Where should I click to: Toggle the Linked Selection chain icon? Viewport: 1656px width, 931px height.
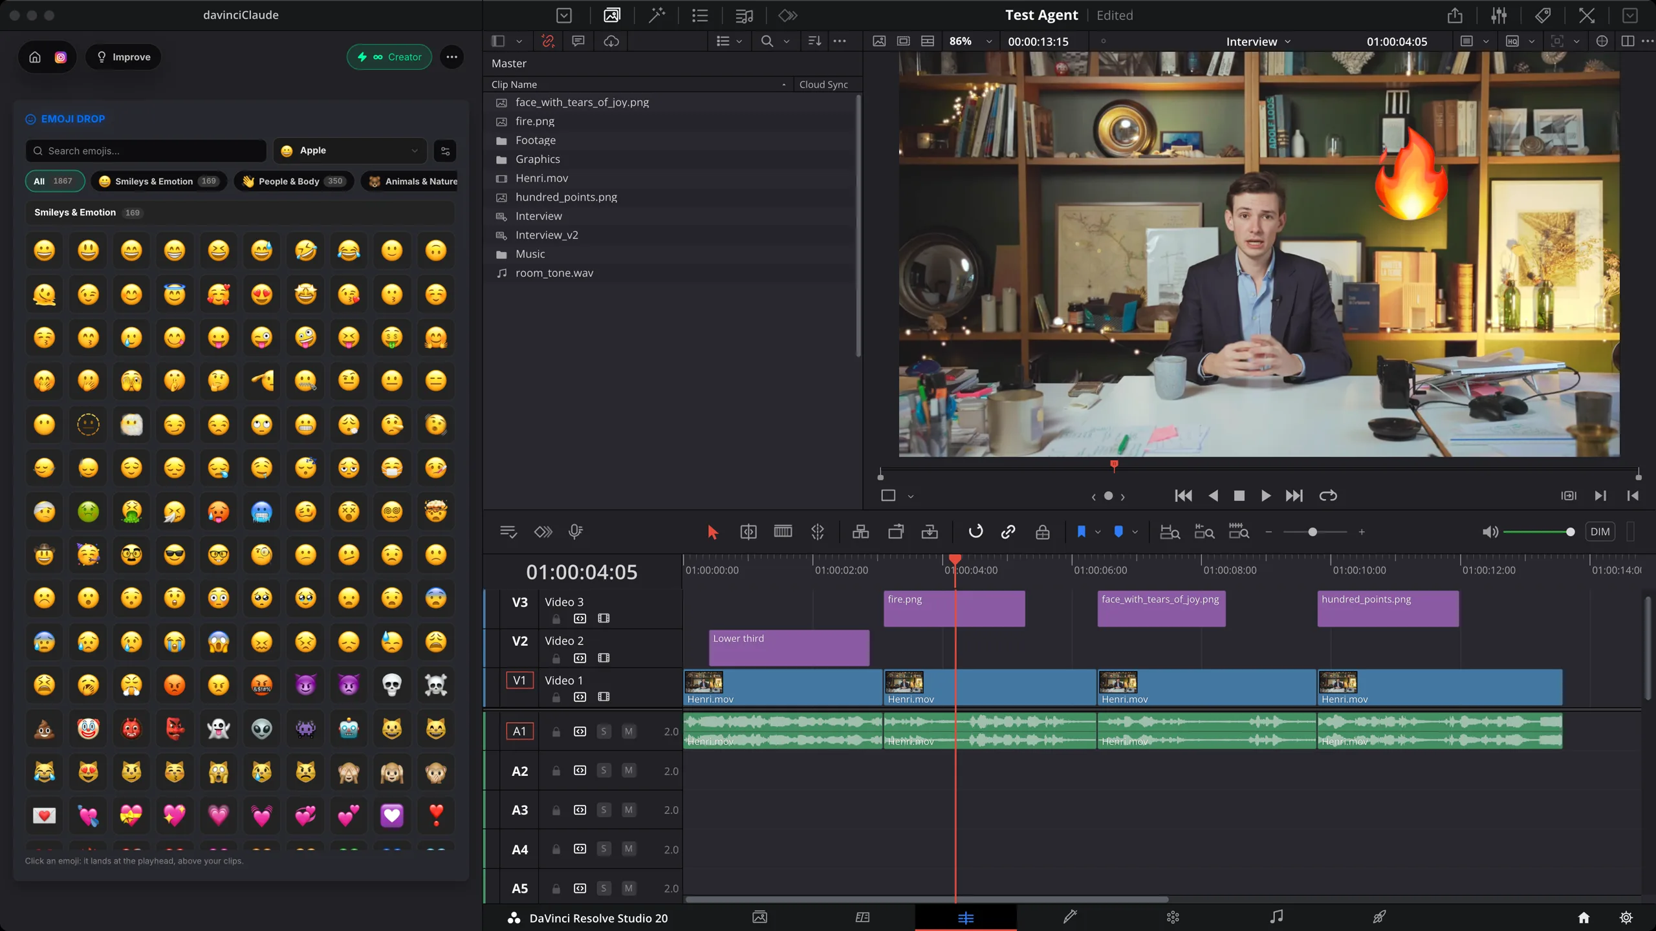click(x=1008, y=531)
